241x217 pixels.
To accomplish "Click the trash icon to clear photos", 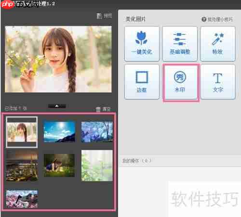I will pos(98,109).
